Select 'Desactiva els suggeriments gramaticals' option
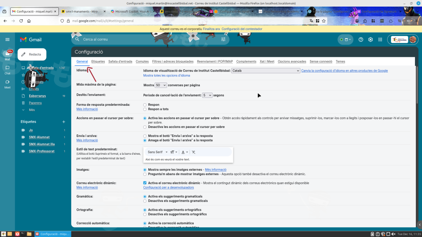The image size is (422, 237). coord(145,201)
